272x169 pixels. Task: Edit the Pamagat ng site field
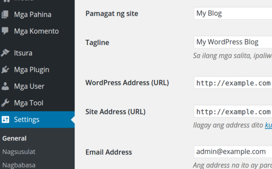(233, 13)
